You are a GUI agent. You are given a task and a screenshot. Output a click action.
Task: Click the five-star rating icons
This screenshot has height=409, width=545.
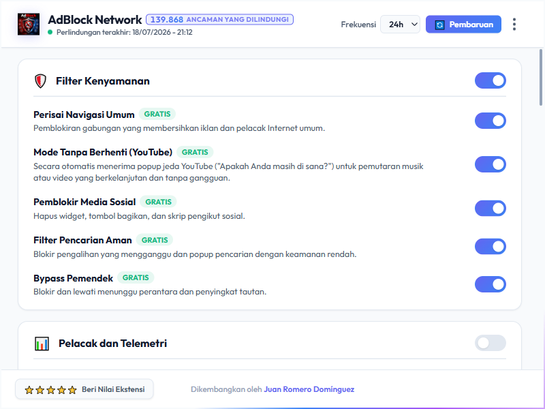(x=50, y=390)
